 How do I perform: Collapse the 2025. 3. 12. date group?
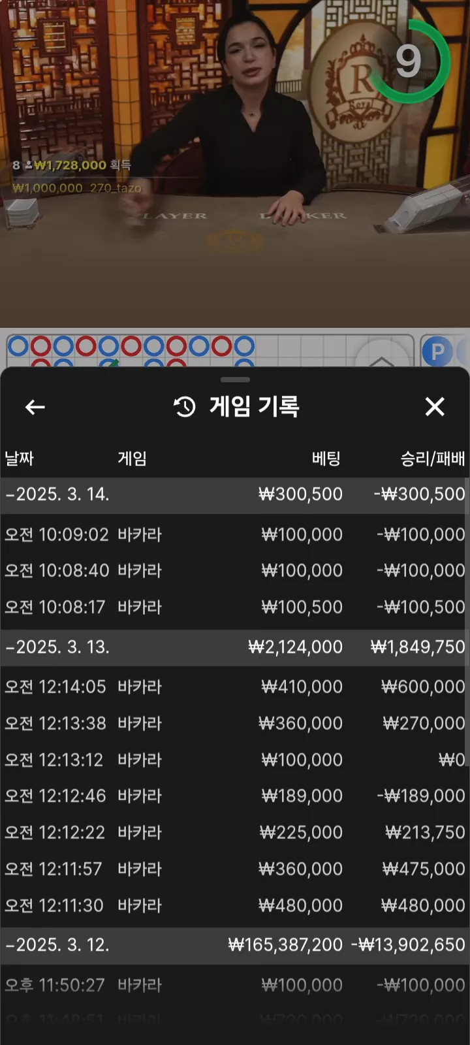[x=235, y=945]
